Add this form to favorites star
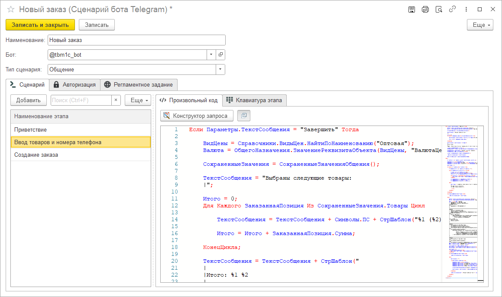This screenshot has width=502, height=297. (11, 9)
